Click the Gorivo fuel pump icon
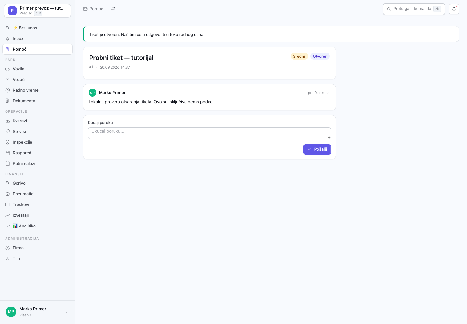This screenshot has height=324, width=467. tap(7, 183)
